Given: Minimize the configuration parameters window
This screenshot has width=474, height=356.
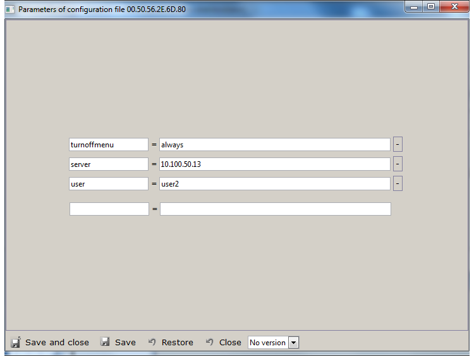Looking at the screenshot, I should coord(415,7).
